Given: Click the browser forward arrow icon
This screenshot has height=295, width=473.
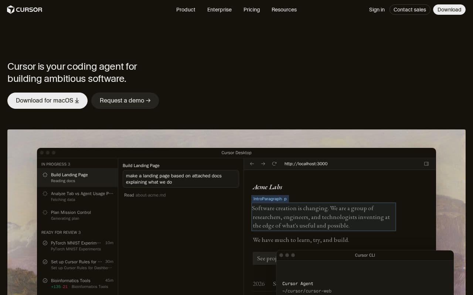Looking at the screenshot, I should tap(263, 164).
